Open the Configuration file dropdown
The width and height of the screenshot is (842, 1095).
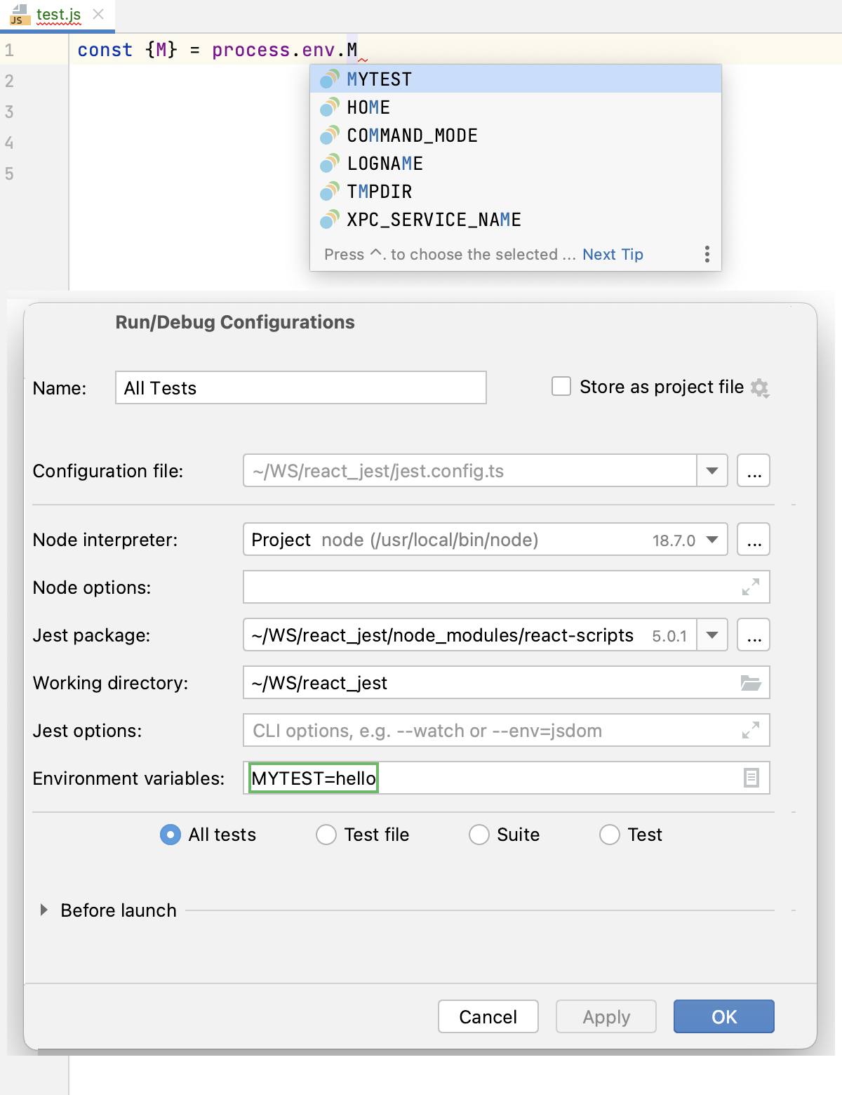coord(711,471)
